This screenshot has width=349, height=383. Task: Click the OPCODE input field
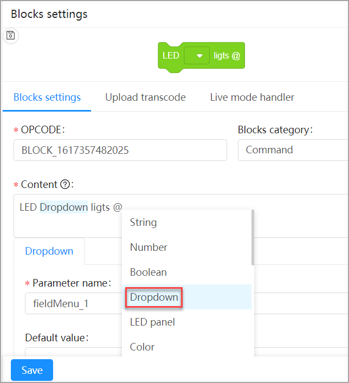(120, 150)
